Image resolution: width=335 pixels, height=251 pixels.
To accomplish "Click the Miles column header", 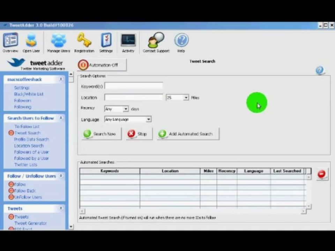I will pyautogui.click(x=209, y=171).
